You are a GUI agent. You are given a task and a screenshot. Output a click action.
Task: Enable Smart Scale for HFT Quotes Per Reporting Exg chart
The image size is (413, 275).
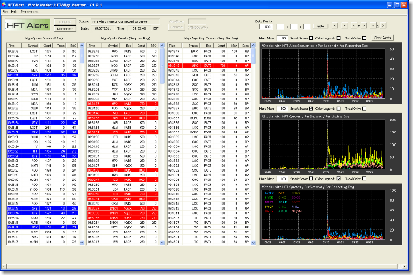(311, 179)
